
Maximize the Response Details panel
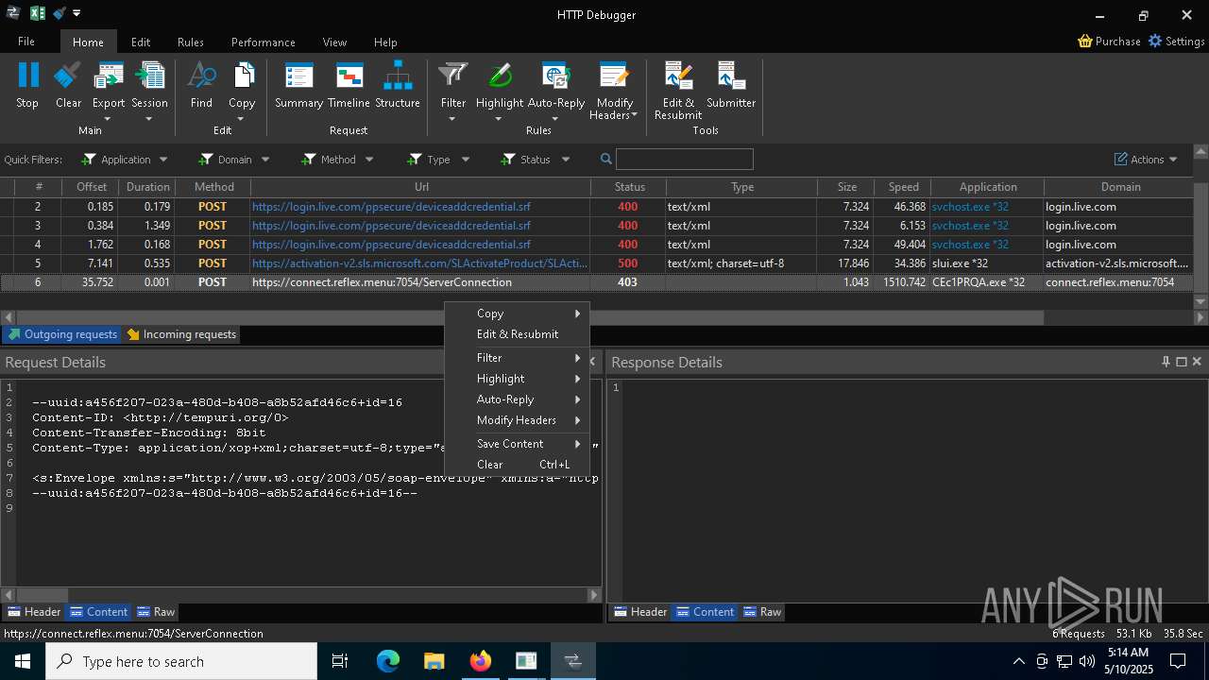pos(1181,362)
